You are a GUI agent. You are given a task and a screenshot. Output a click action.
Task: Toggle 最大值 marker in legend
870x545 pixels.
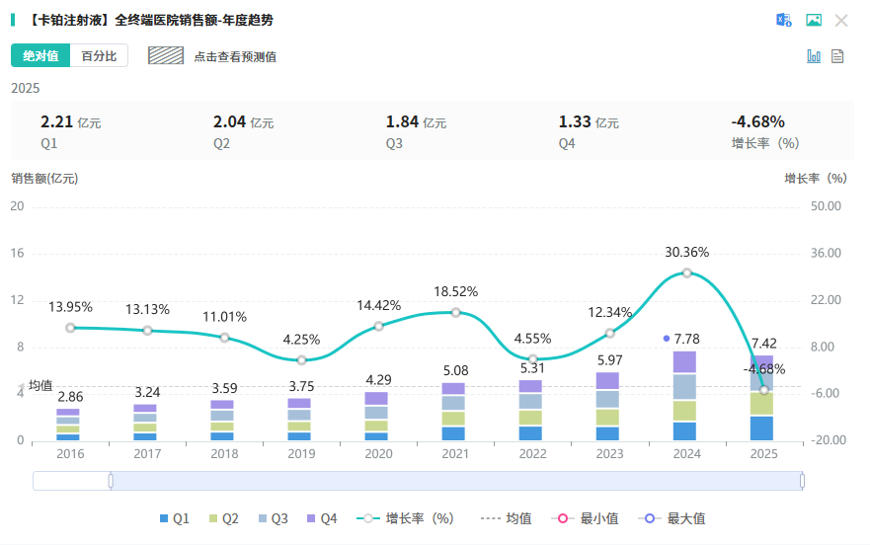[x=673, y=518]
